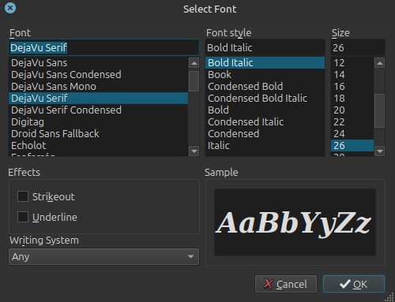The image size is (395, 302).
Task: Close the Select Font dialog
Action: [10, 8]
